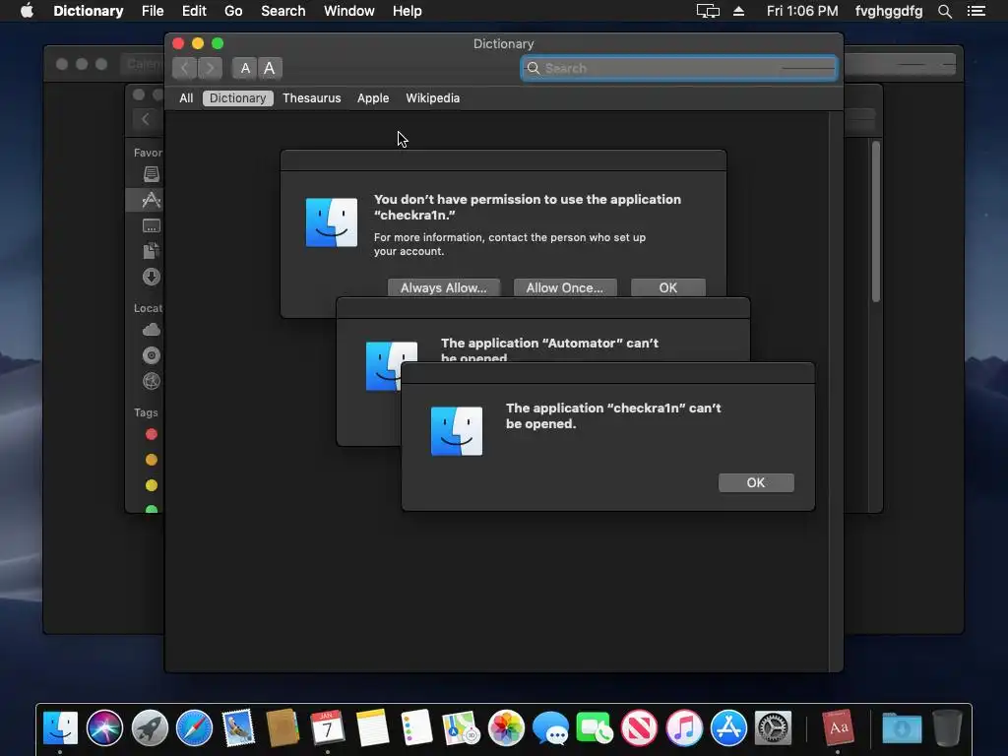This screenshot has height=756, width=1008.
Task: Open Notes icon in Dock
Action: pyautogui.click(x=372, y=727)
